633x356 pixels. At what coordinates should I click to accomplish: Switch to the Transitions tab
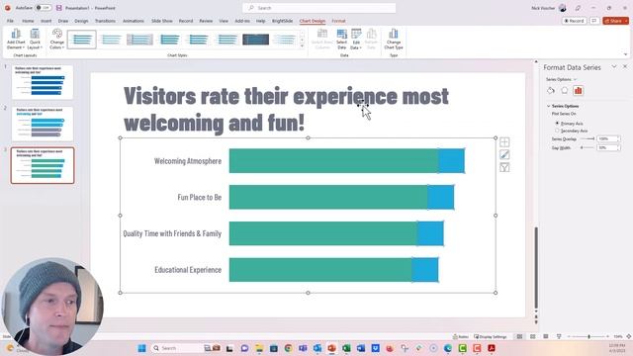click(105, 21)
